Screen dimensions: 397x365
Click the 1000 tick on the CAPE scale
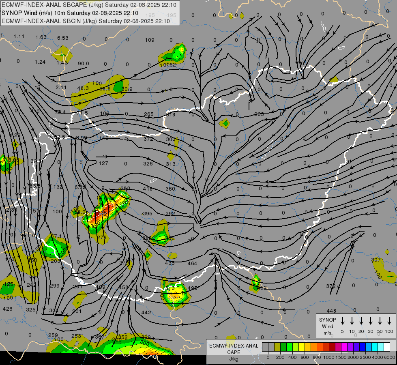[329, 357]
